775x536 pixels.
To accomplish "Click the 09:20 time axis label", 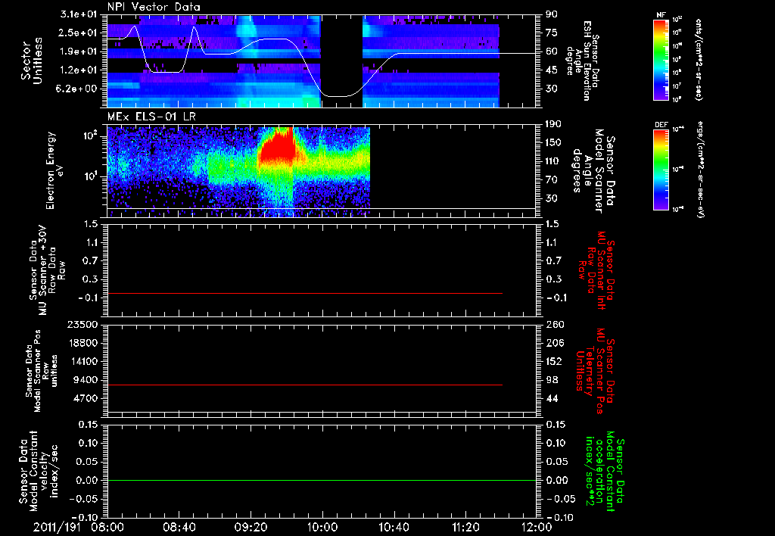I will (251, 527).
